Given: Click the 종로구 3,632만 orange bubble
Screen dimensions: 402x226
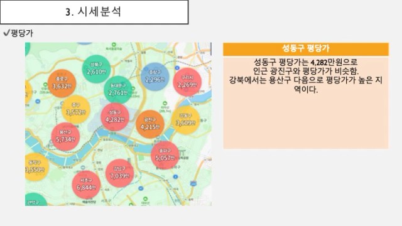Looking at the screenshot, I should click(62, 83).
